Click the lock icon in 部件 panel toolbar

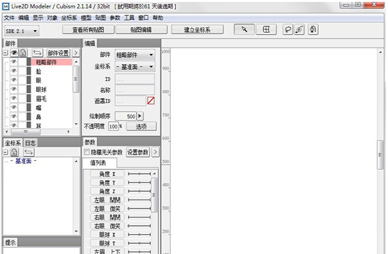pyautogui.click(x=23, y=53)
